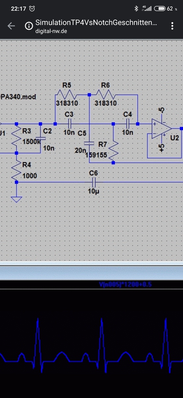The width and height of the screenshot is (183, 398).
Task: Click C3 value 10n
Action: coord(69,133)
